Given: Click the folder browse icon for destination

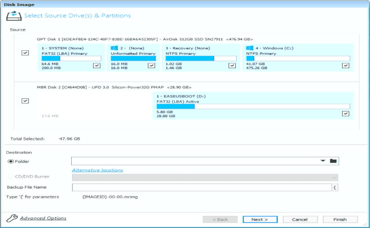Looking at the screenshot, I should pyautogui.click(x=333, y=161).
